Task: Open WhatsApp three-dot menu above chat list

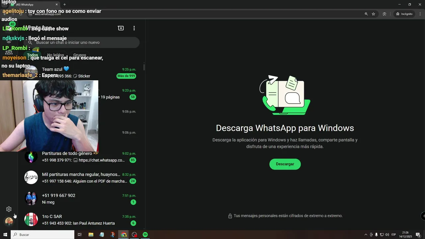Action: click(134, 28)
